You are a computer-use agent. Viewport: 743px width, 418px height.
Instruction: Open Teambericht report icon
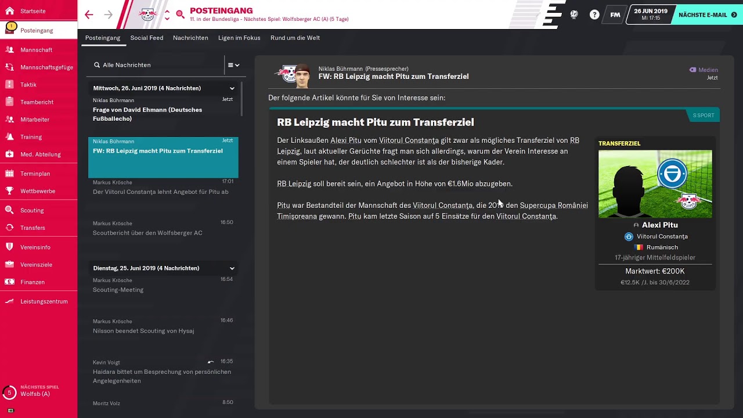(9, 102)
